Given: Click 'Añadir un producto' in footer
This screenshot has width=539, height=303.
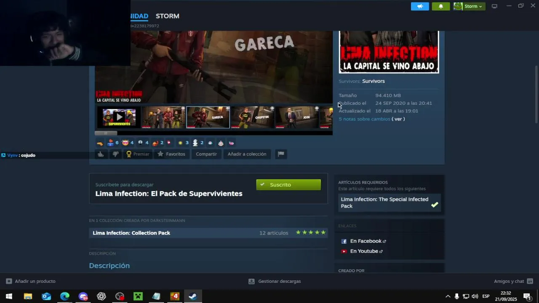Looking at the screenshot, I should (31, 281).
